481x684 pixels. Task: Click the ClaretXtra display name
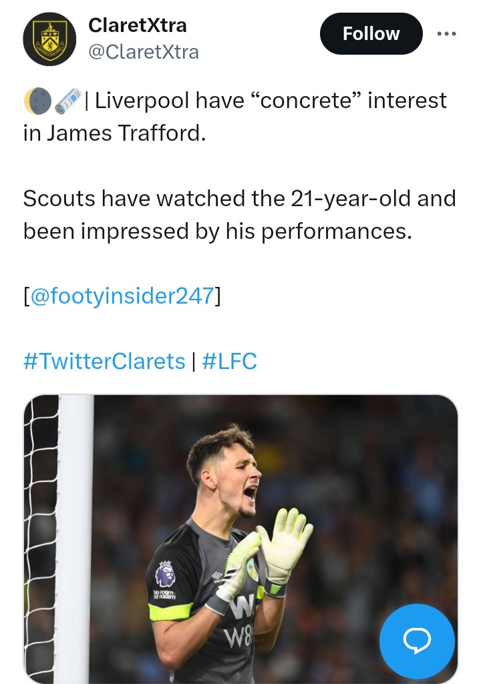[138, 25]
